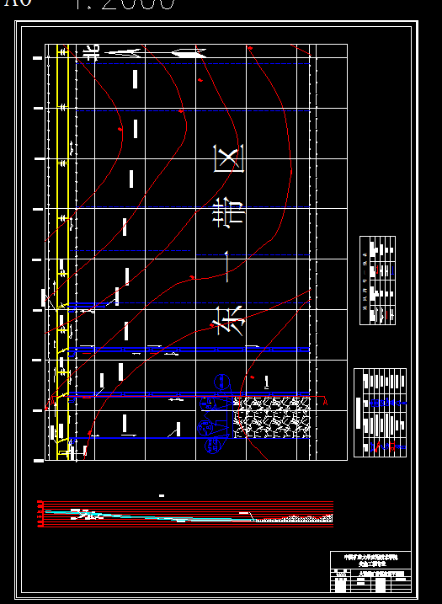Screen dimensions: 442x604
Task: Click the topmost blue circled detail callout
Action: pyautogui.click(x=221, y=382)
